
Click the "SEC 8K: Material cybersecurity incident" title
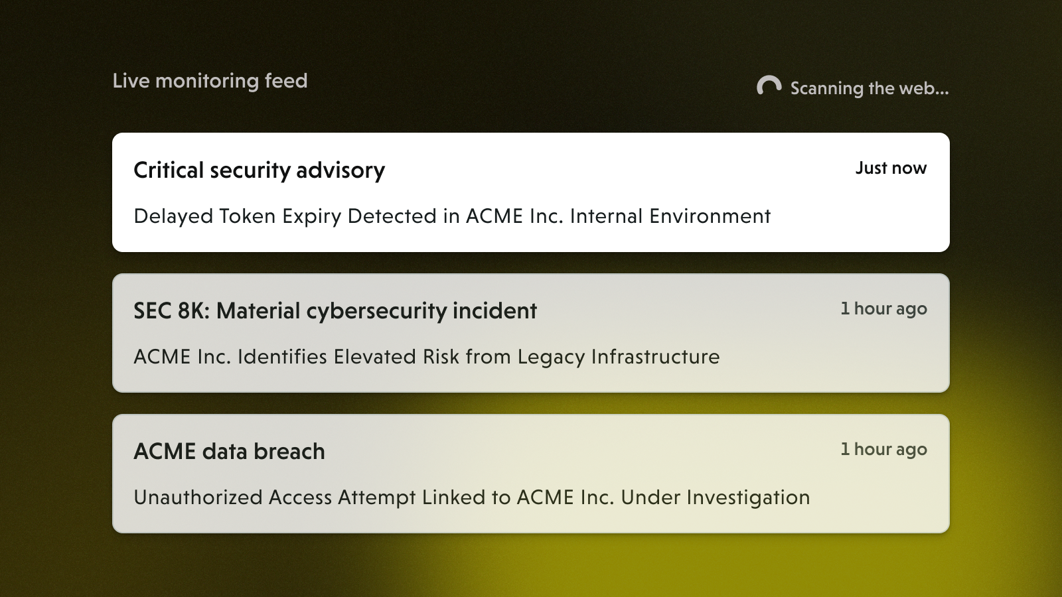[335, 311]
